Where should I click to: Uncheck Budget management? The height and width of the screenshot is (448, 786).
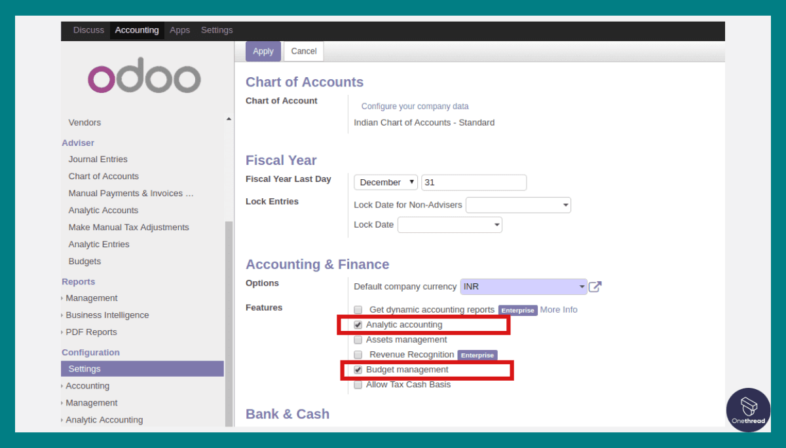[x=358, y=370]
